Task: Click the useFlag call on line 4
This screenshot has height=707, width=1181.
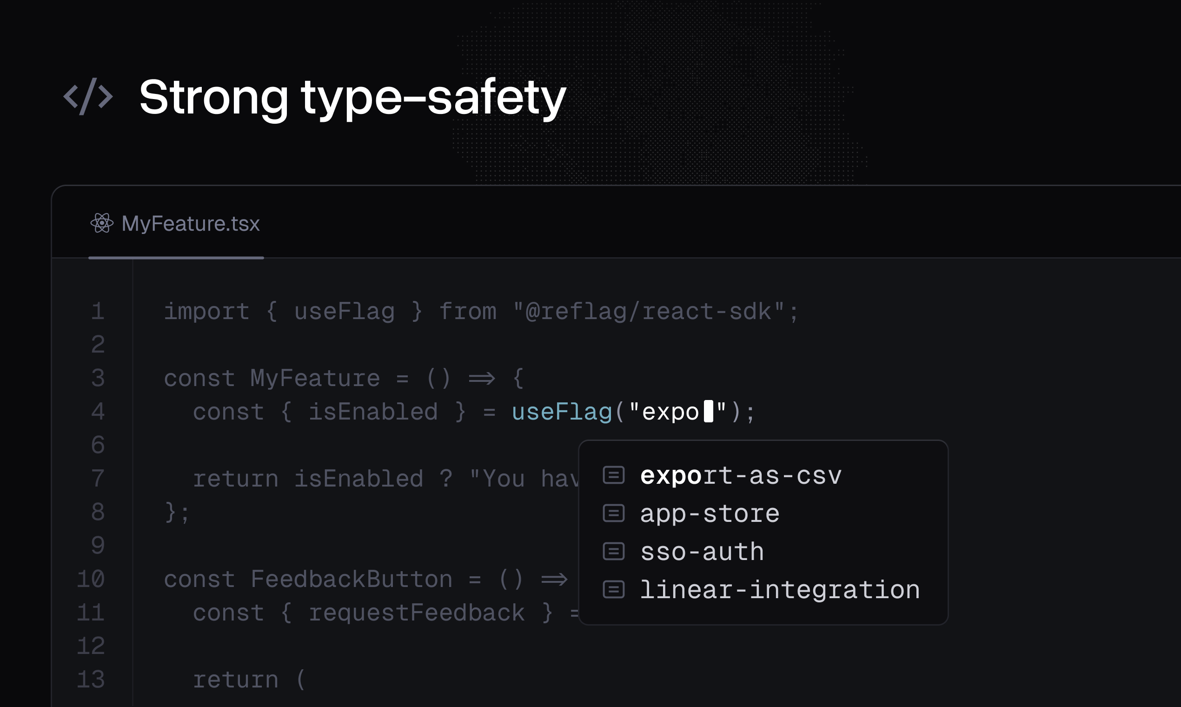Action: [562, 412]
